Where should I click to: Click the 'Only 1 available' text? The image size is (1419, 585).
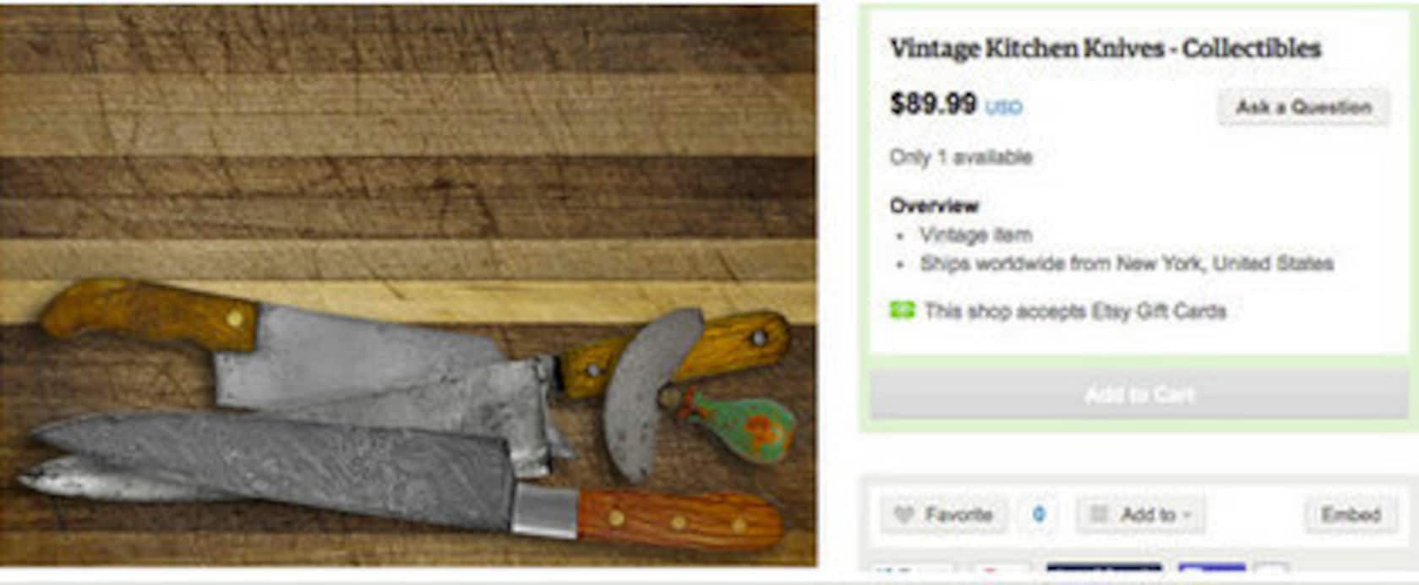click(961, 157)
